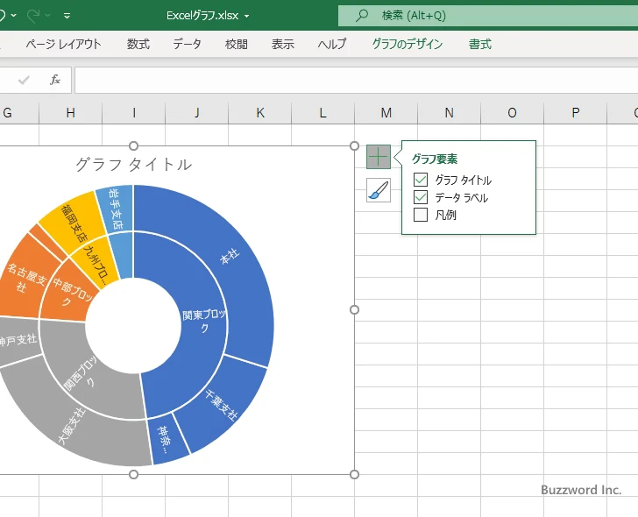638x517 pixels.
Task: Click the 大阪支社 gray segment
Action: [x=69, y=427]
